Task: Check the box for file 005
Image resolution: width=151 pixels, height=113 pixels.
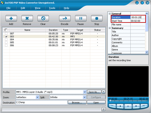Action: [x=6, y=43]
